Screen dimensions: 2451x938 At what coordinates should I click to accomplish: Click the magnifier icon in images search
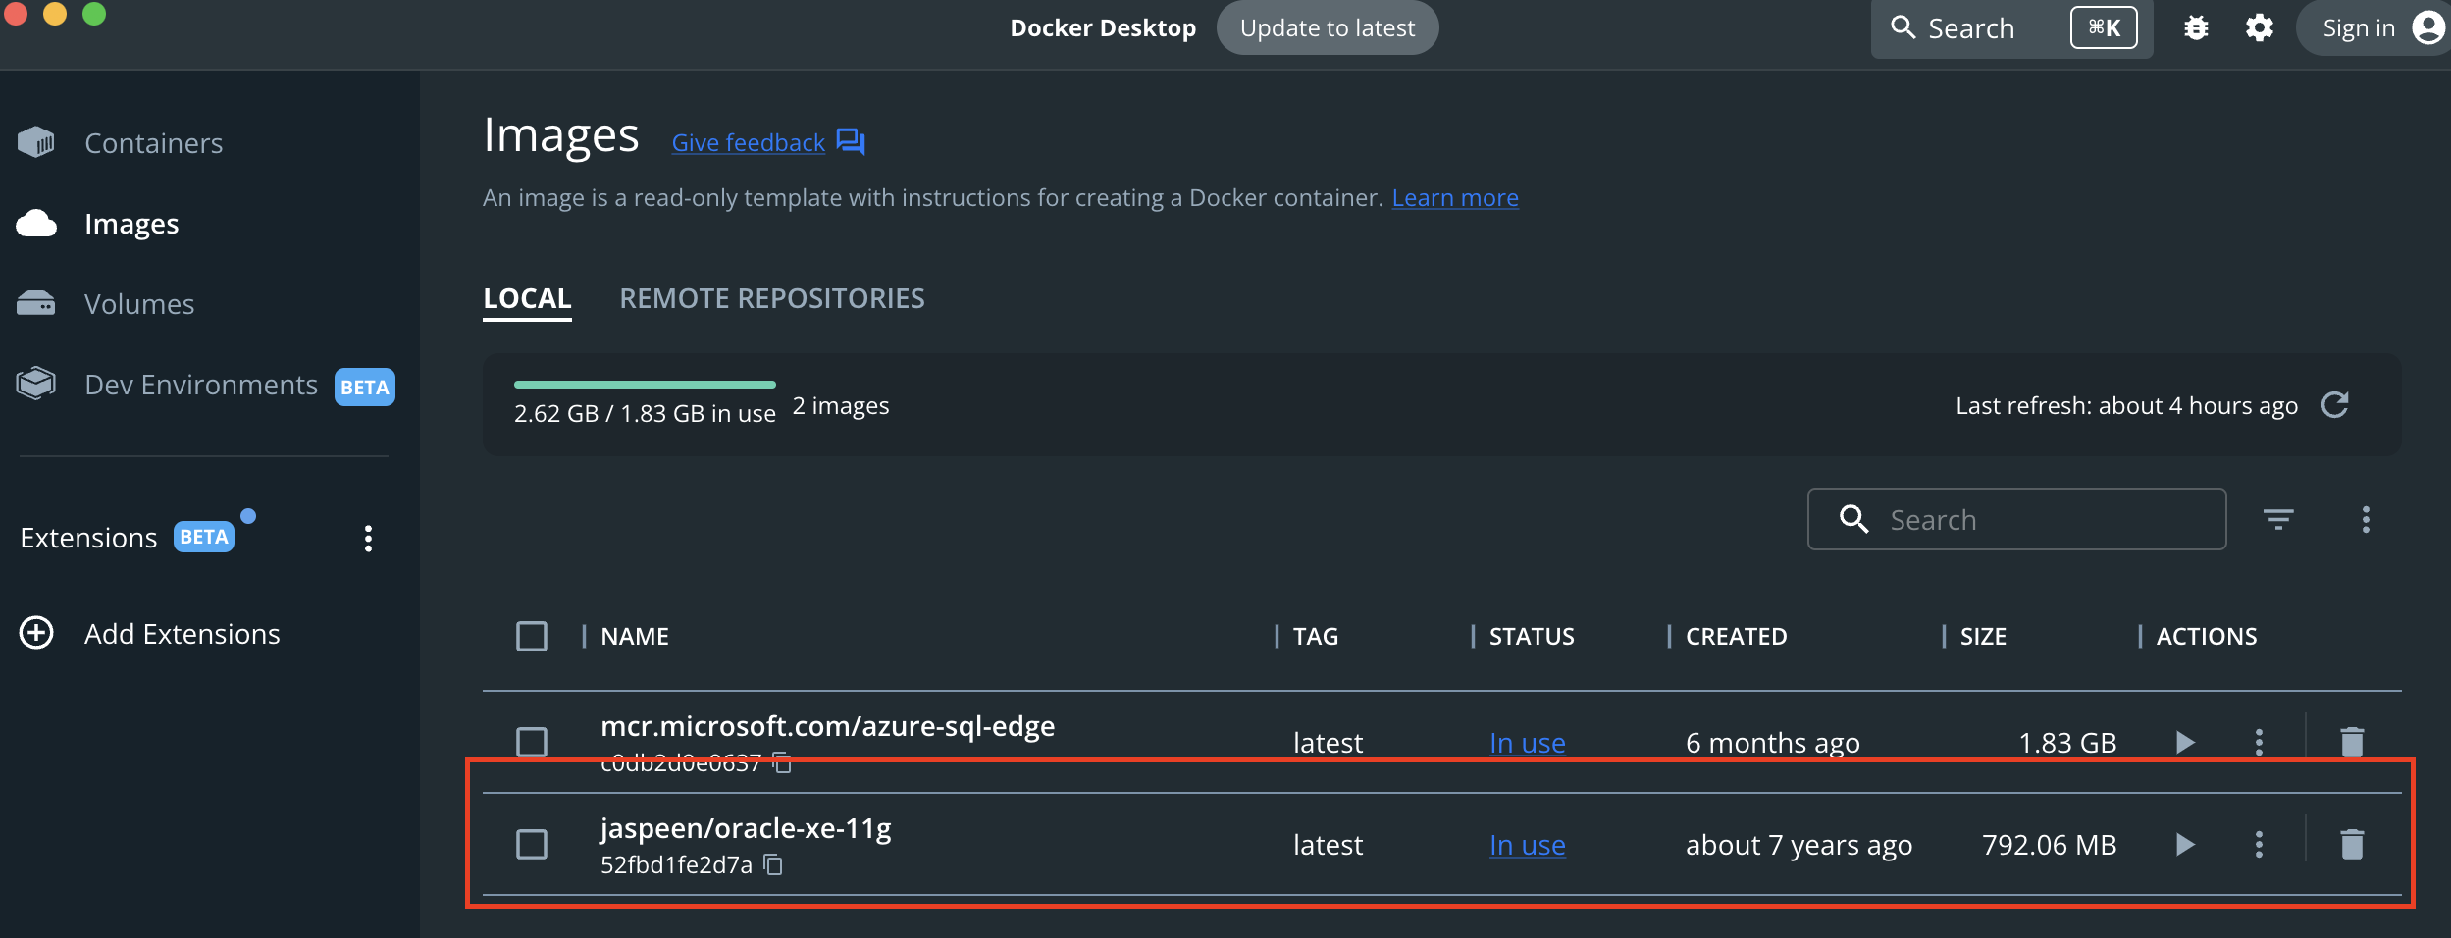tap(1853, 519)
